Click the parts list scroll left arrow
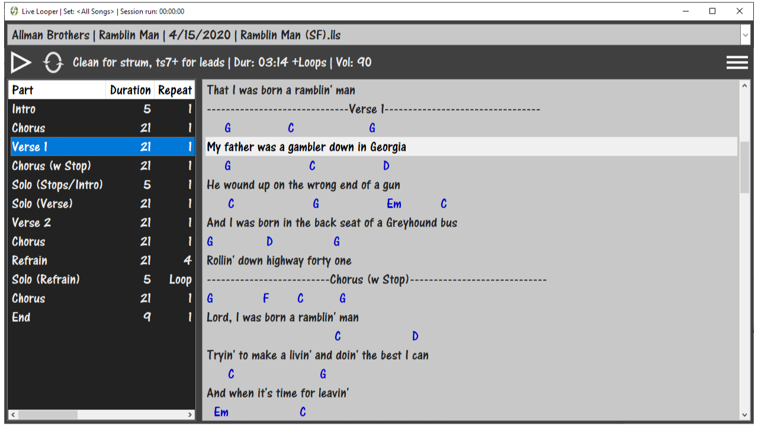 click(x=14, y=415)
